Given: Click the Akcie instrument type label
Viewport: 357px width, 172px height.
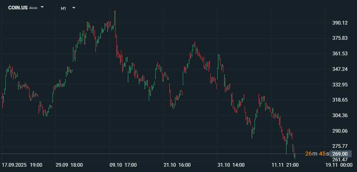Looking at the screenshot, I should tap(33, 8).
